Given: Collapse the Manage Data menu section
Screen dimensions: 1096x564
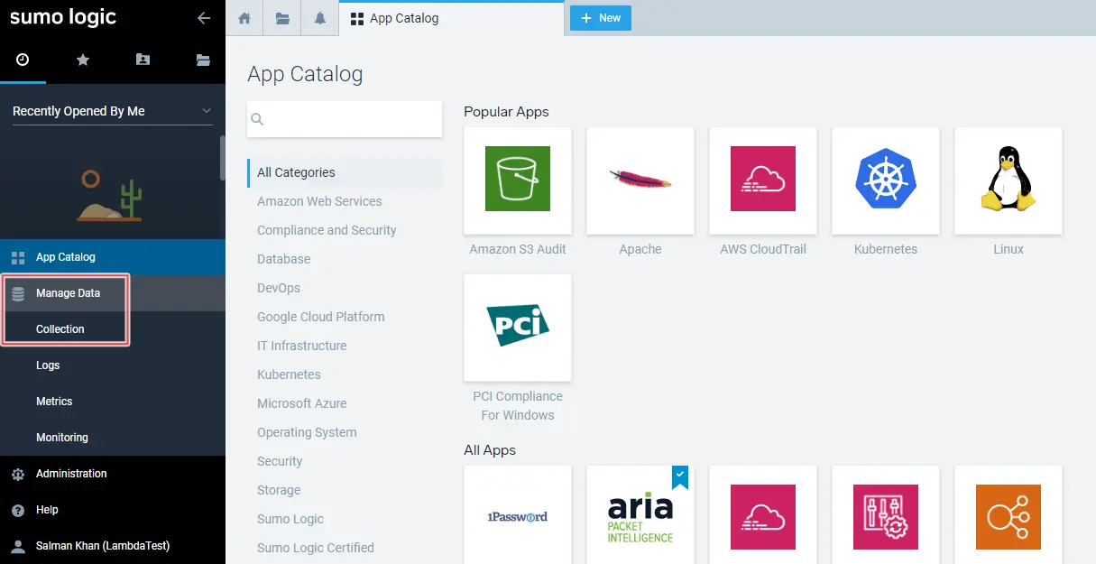Looking at the screenshot, I should pos(68,293).
